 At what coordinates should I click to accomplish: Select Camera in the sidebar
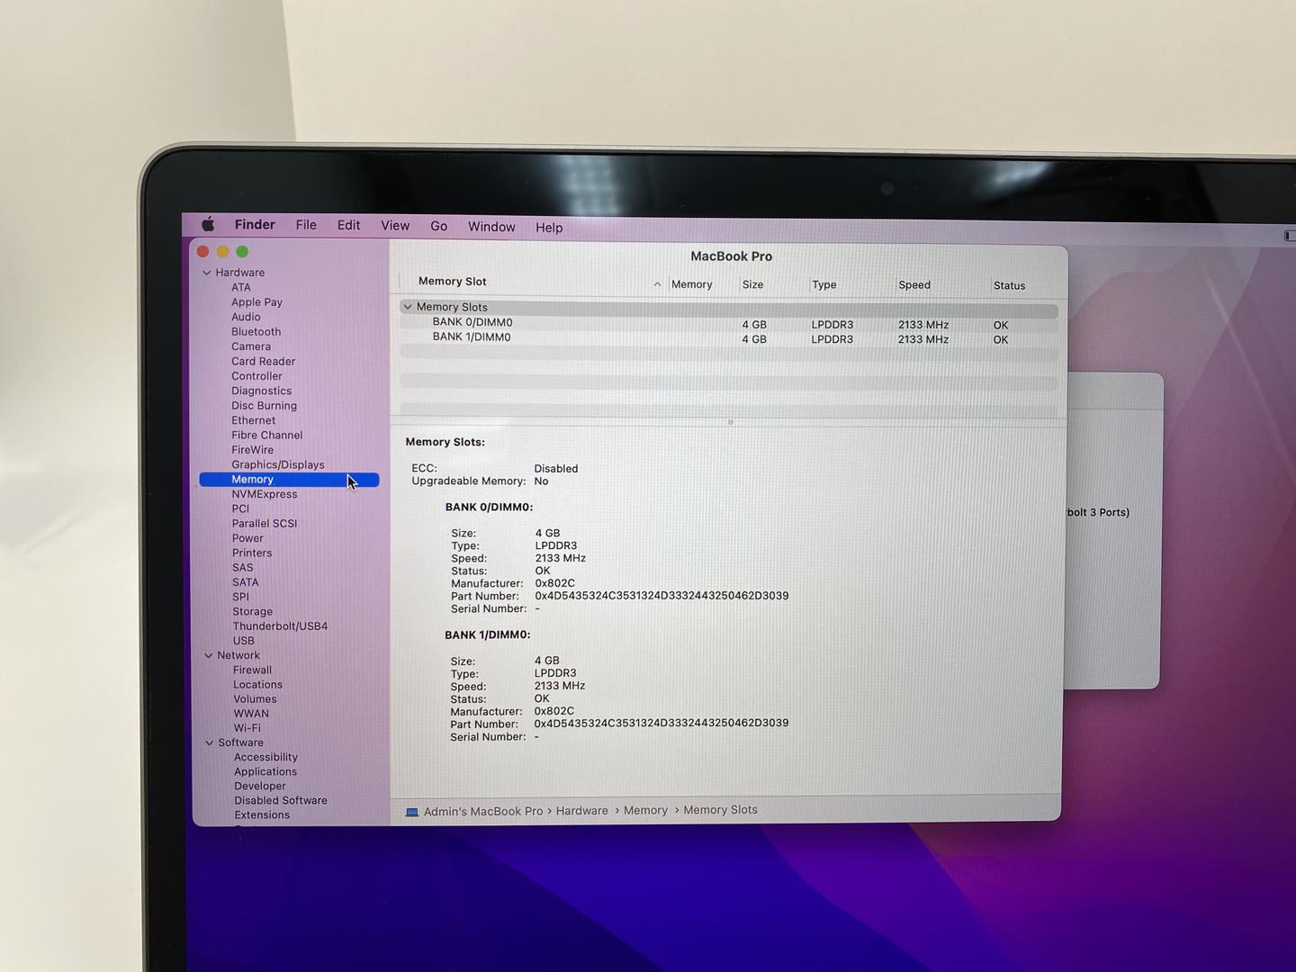(251, 346)
